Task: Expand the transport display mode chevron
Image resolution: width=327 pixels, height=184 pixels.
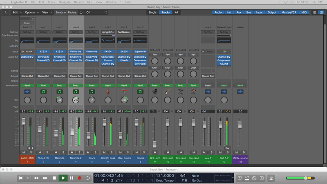Action: coord(233,178)
